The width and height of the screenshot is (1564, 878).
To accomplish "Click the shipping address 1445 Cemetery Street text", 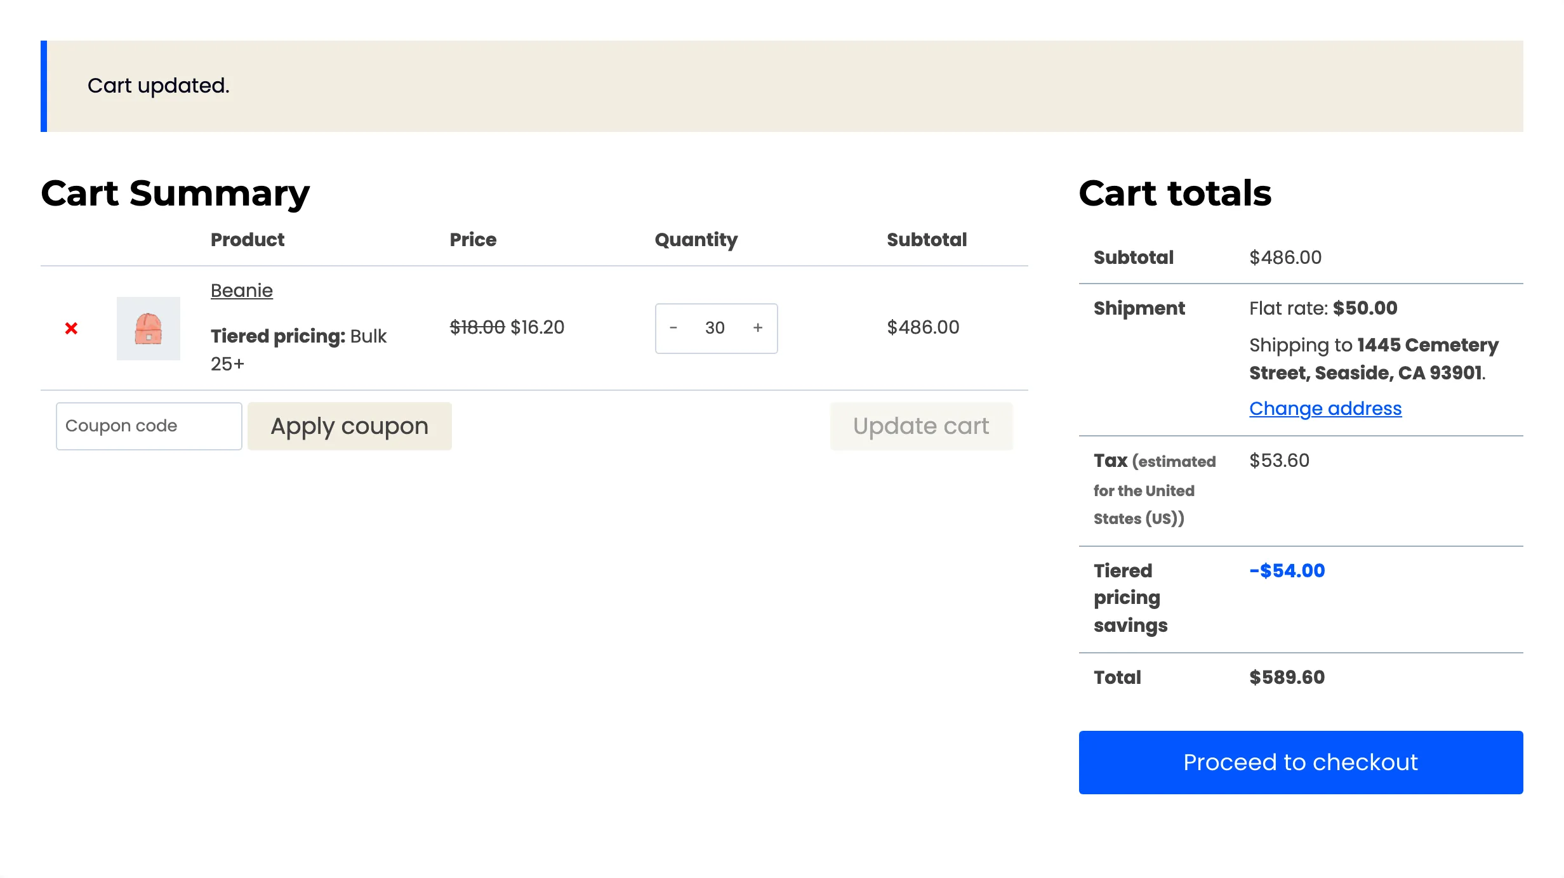I will click(1374, 359).
